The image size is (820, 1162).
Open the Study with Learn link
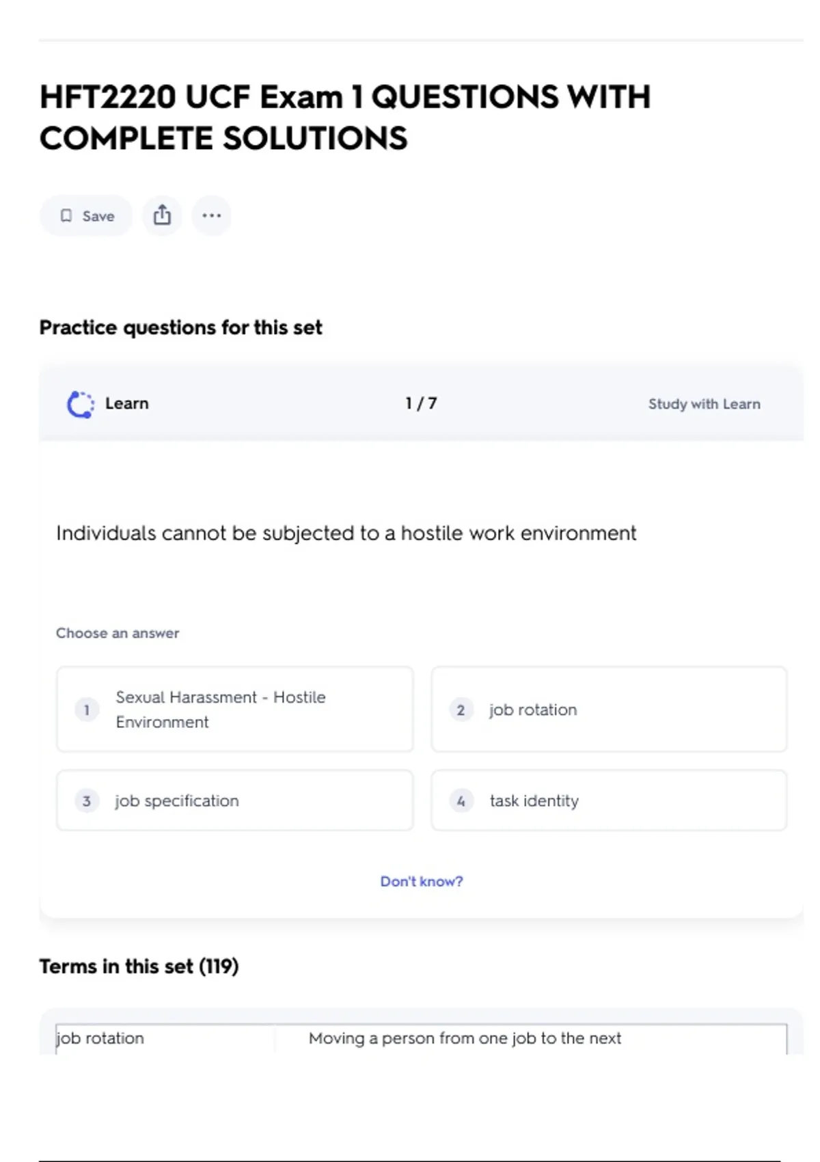pyautogui.click(x=704, y=404)
